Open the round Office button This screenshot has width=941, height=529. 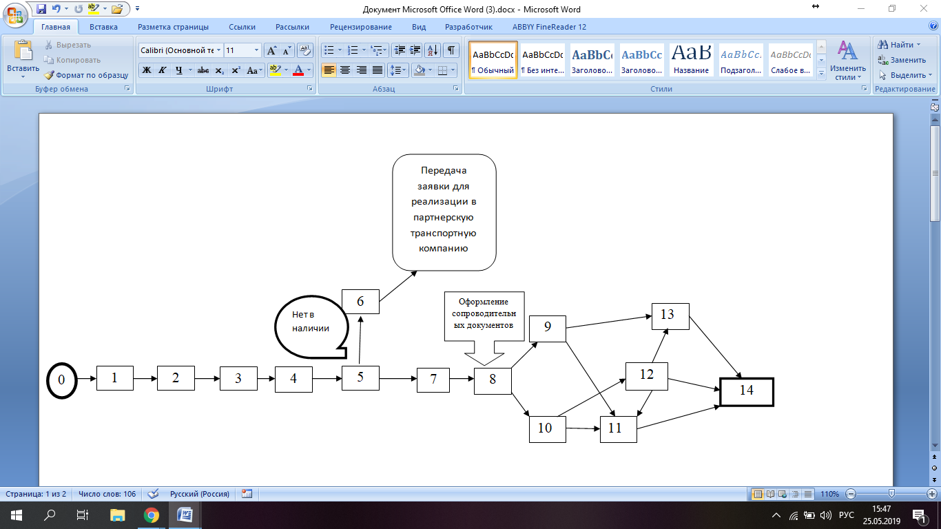click(15, 15)
